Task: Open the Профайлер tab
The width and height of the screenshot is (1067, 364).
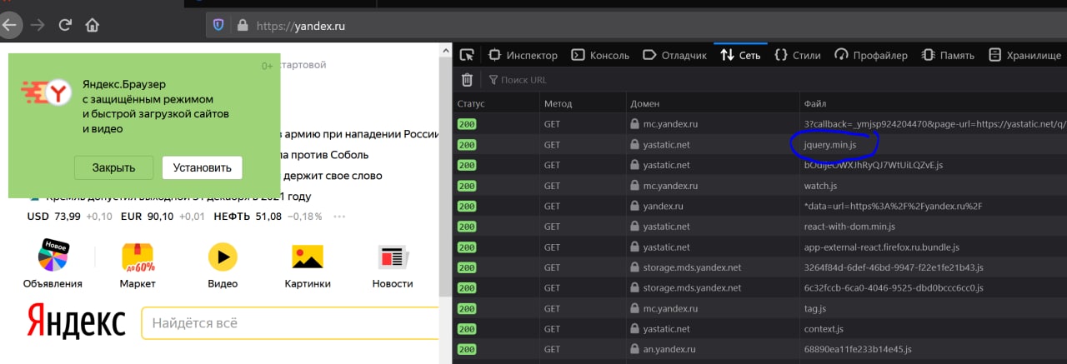Action: pyautogui.click(x=871, y=55)
